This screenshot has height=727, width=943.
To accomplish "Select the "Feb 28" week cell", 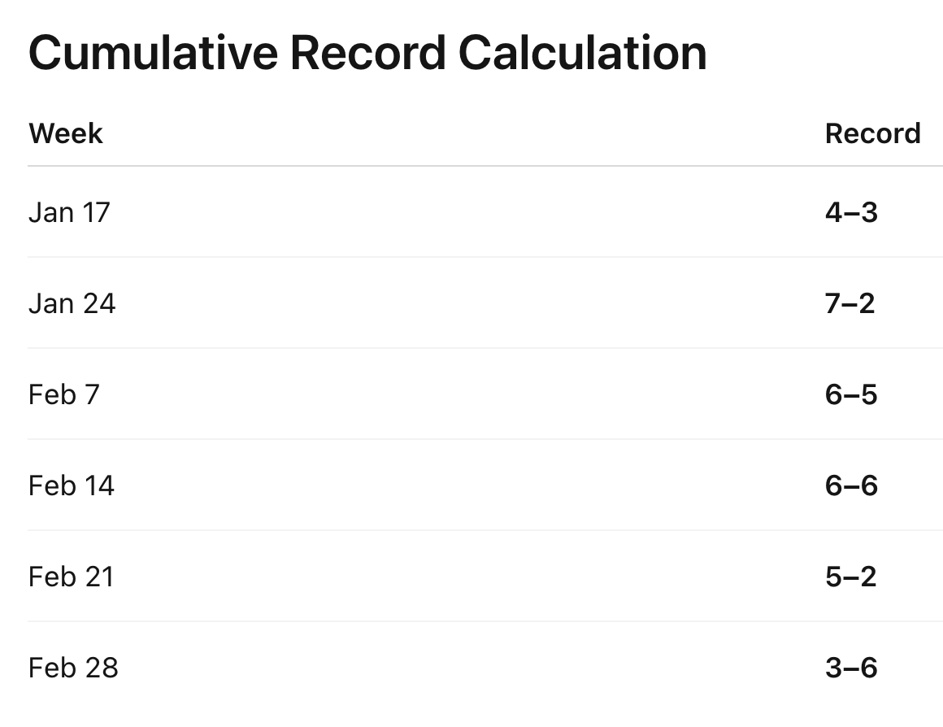I will (x=73, y=668).
